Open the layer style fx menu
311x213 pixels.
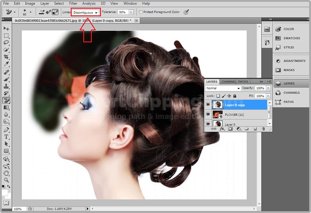coord(222,129)
